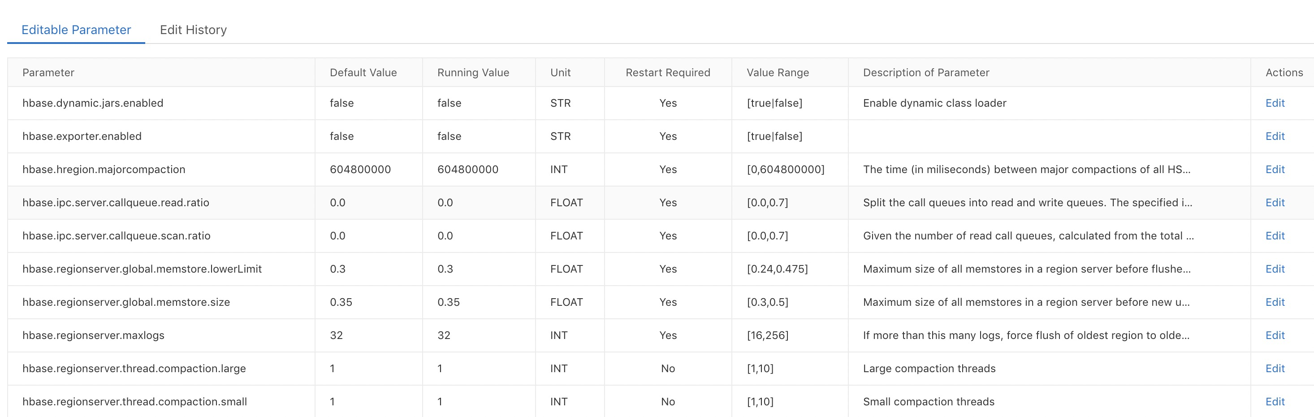1314x417 pixels.
Task: Select the hbase.regionserver.maxlogs parameter name
Action: coord(93,335)
